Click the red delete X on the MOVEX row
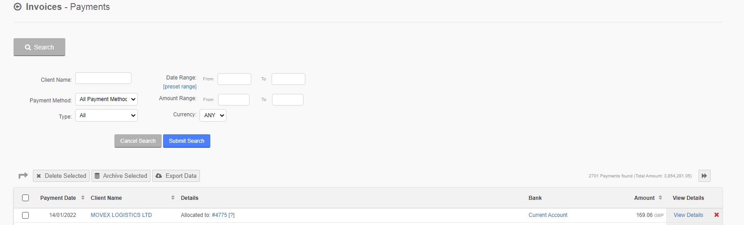This screenshot has height=225, width=744. click(717, 215)
